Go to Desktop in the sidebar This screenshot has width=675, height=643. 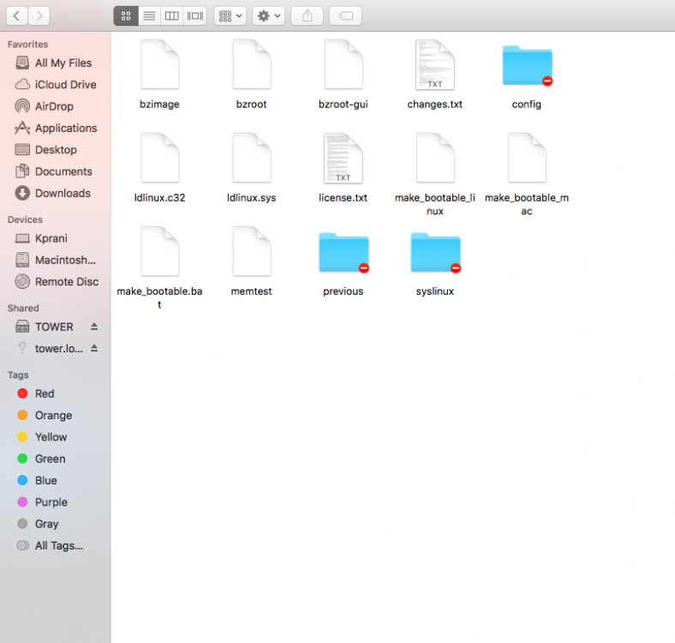[x=55, y=149]
